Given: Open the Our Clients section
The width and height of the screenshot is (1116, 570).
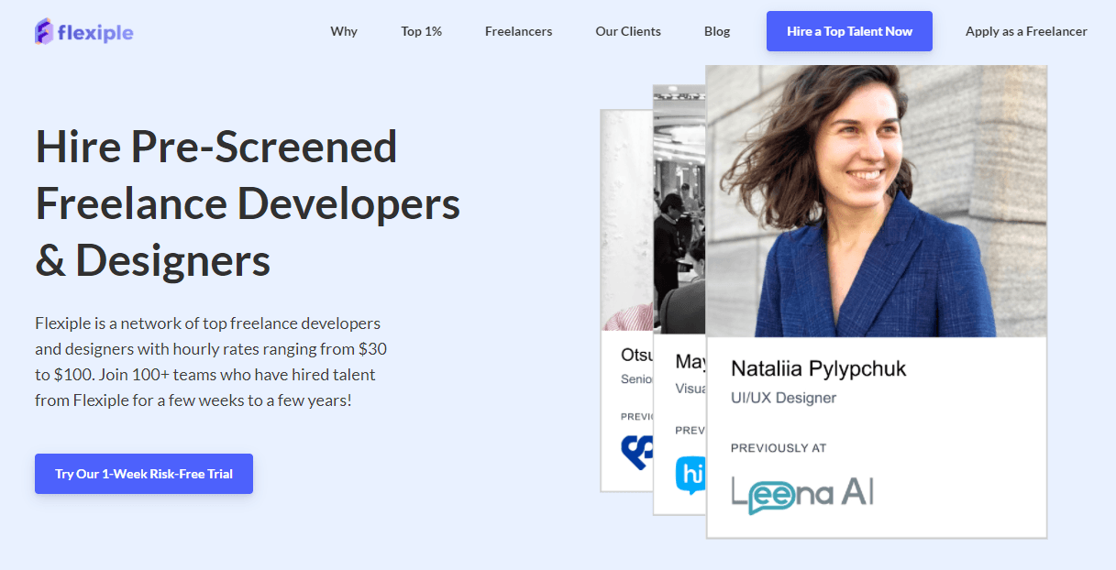Looking at the screenshot, I should [628, 31].
